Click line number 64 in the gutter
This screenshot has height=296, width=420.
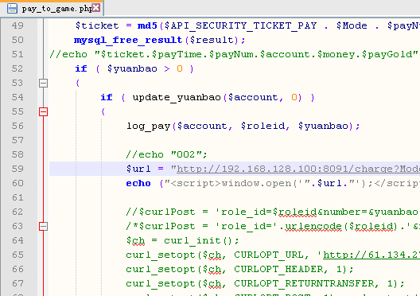click(17, 241)
